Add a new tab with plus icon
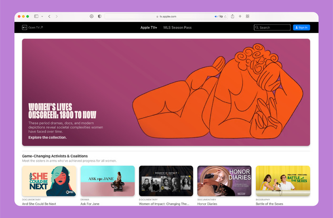This screenshot has height=218, width=333. point(240,16)
